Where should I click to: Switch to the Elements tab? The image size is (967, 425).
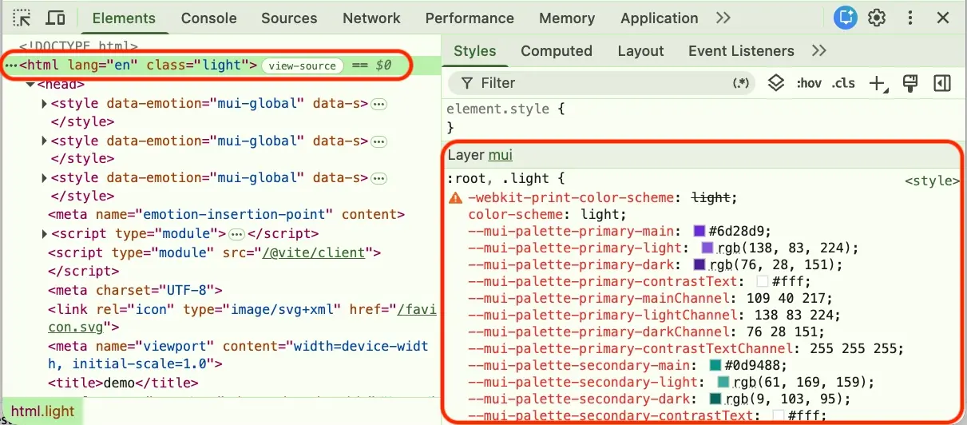click(124, 18)
